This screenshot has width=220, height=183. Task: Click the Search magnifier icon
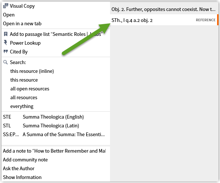point(5,63)
